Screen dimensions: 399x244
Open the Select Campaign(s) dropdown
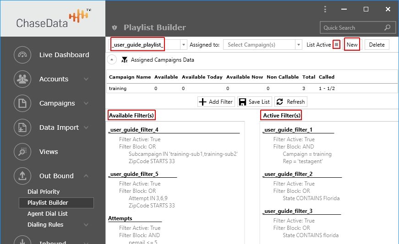coord(298,45)
